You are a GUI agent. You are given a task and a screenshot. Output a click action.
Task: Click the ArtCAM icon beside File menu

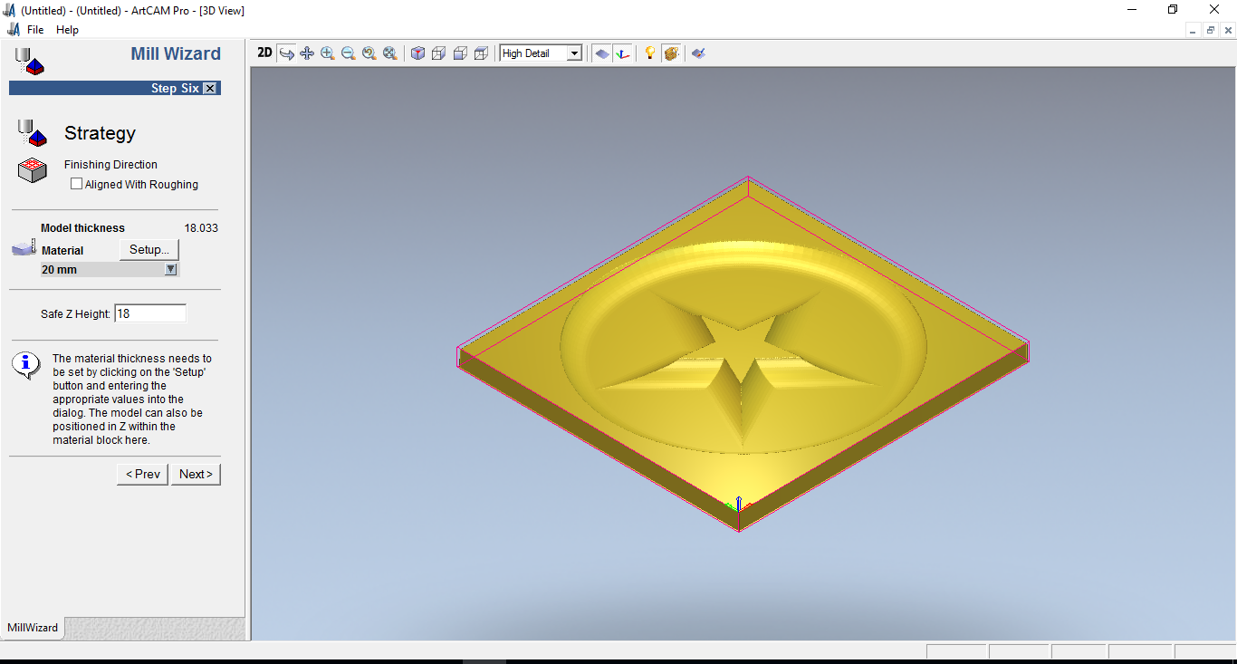coord(14,30)
